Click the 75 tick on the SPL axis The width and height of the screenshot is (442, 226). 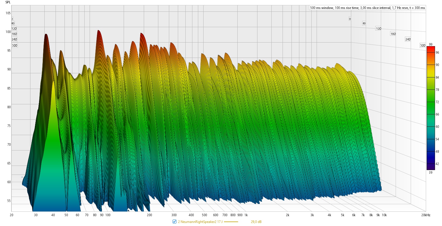coord(9,126)
